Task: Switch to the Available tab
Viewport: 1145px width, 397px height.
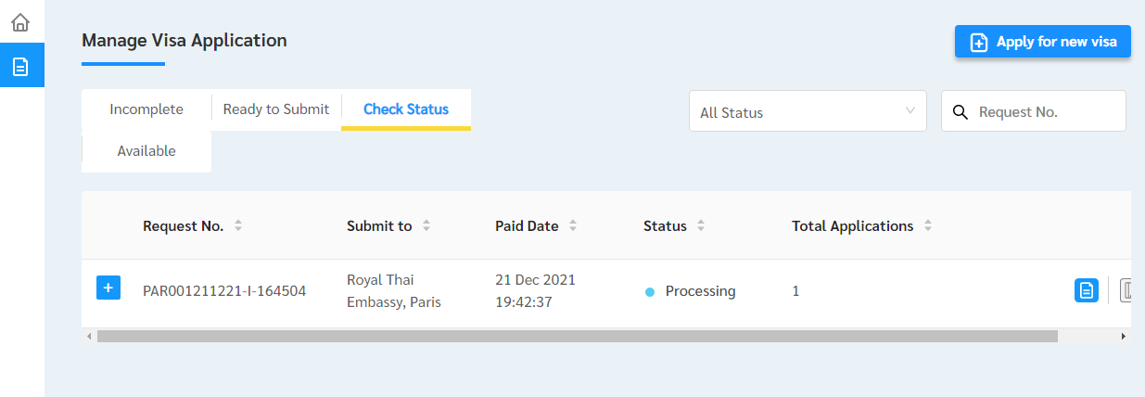Action: coord(146,151)
